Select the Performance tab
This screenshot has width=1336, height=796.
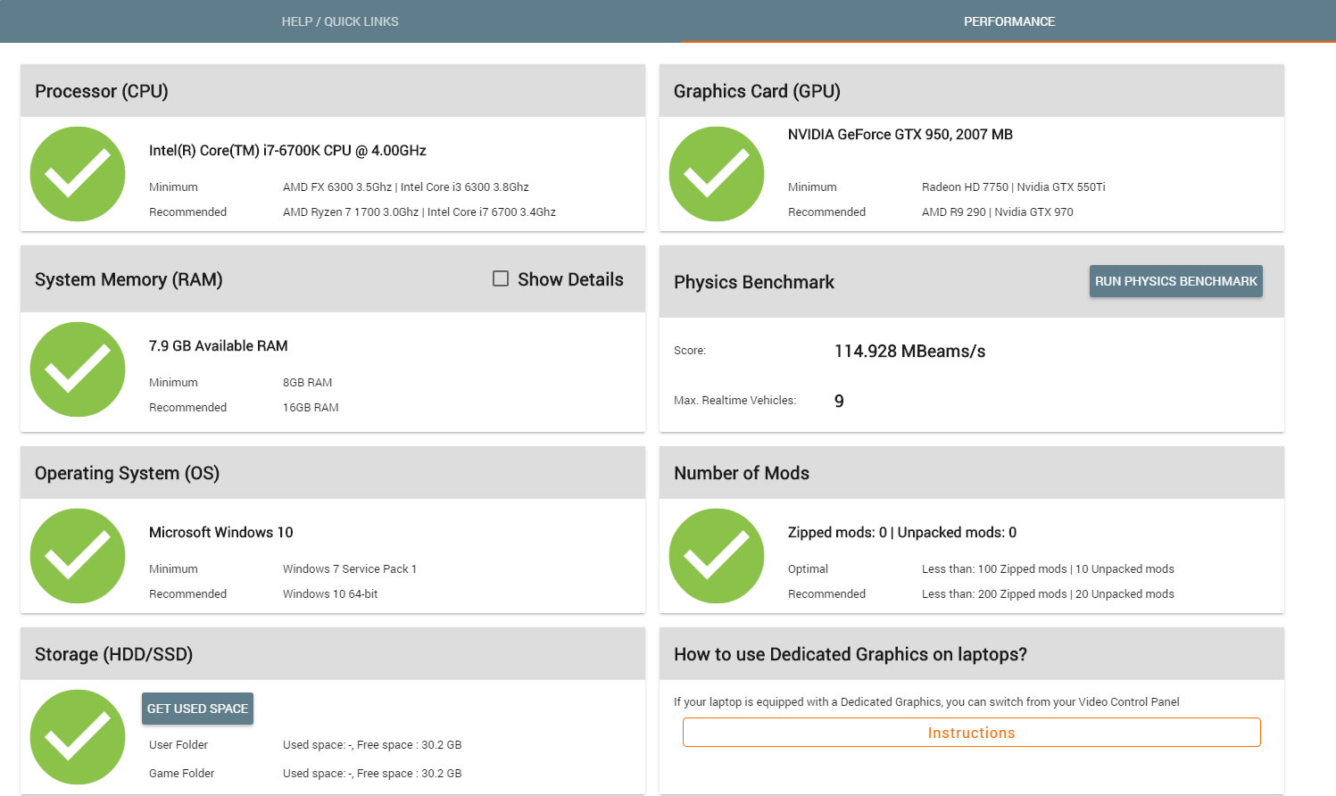click(x=1008, y=21)
